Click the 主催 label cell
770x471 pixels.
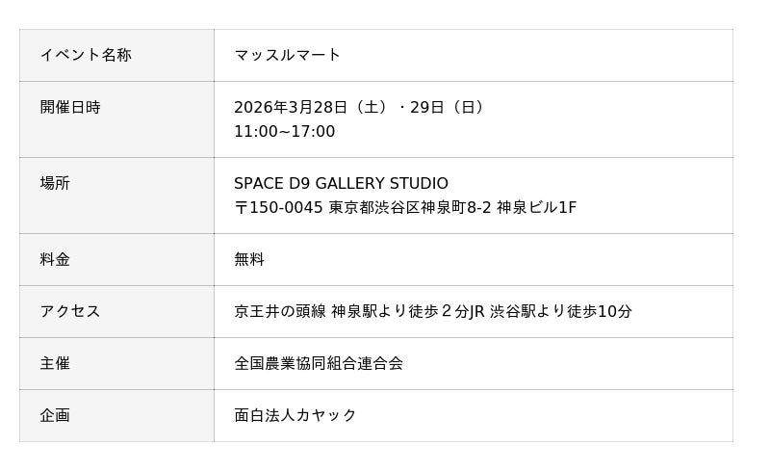pos(55,363)
